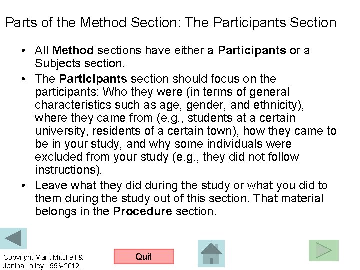Click the third bullet point marker
This screenshot has height=270, width=360.
click(24, 186)
